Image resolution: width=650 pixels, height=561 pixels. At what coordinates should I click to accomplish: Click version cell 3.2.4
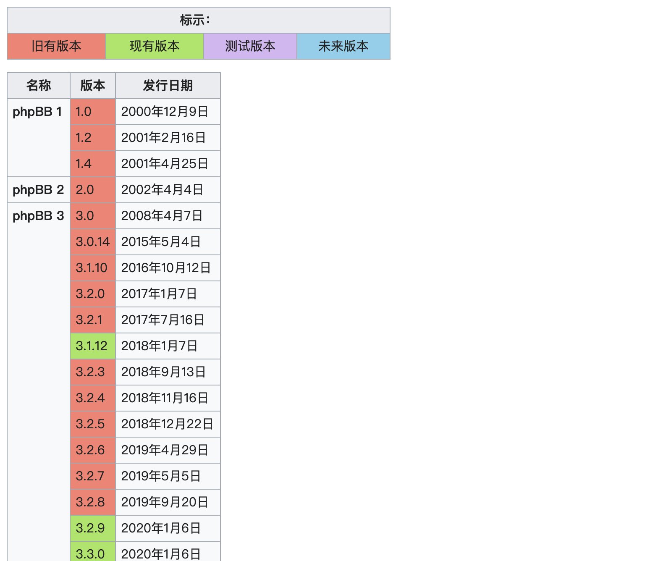click(x=93, y=398)
